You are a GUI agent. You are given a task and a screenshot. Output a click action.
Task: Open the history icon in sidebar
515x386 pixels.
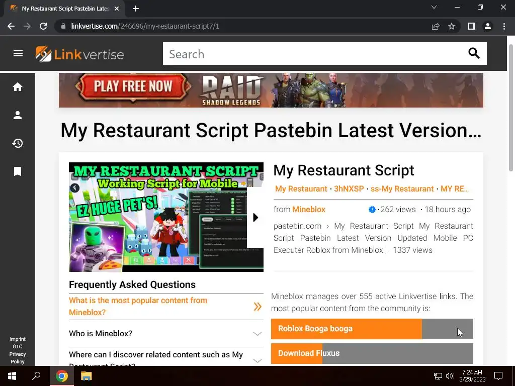18,143
